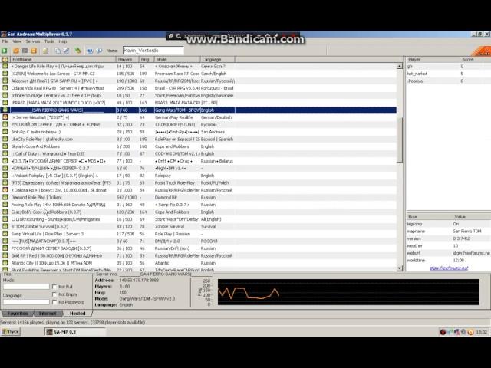
Task: Select the Polski Truck Role-Play server row
Action: click(199, 182)
